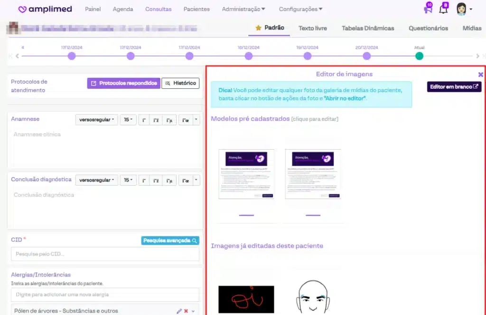Click the Editor em branco button

[x=454, y=86]
